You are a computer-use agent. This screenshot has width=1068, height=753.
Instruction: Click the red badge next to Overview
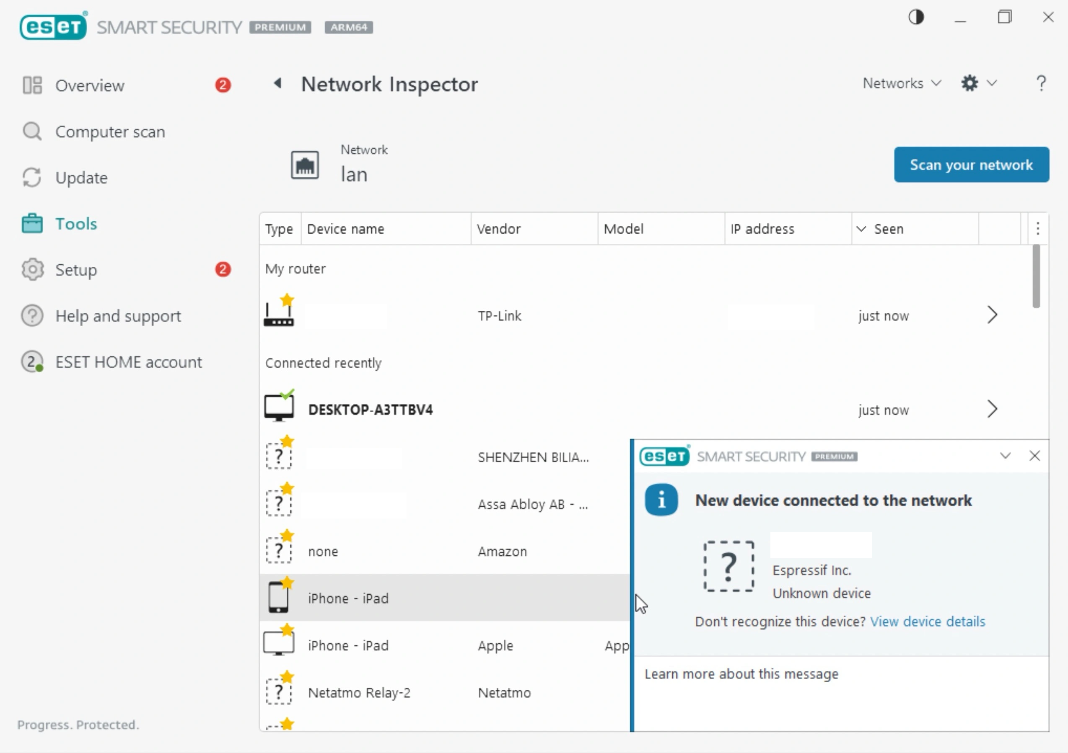223,85
